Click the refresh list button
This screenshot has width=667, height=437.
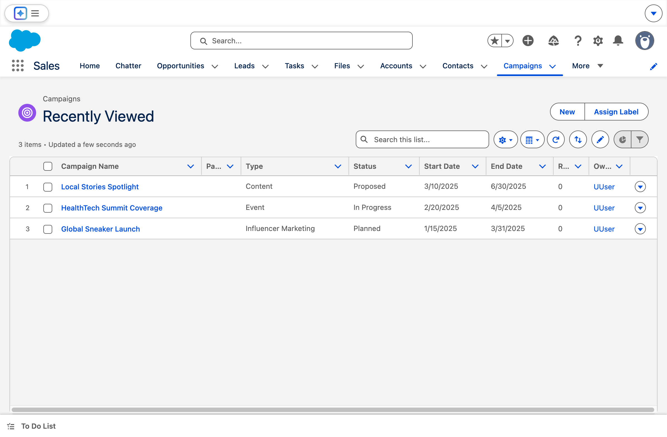pyautogui.click(x=556, y=139)
